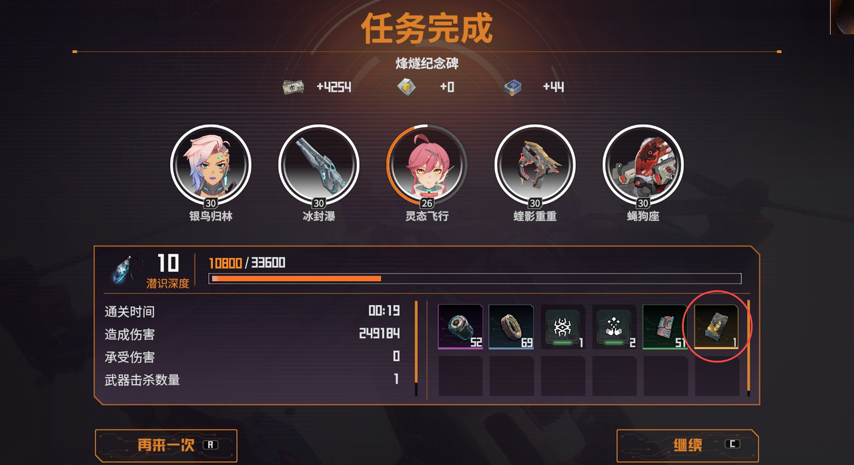Select the spider emblem mod reward
Image resolution: width=854 pixels, height=465 pixels.
pos(562,327)
